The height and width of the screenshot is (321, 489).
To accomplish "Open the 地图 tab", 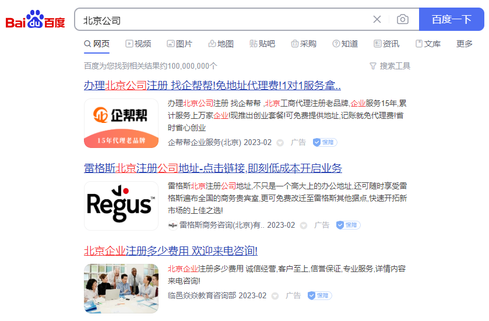I will point(221,44).
